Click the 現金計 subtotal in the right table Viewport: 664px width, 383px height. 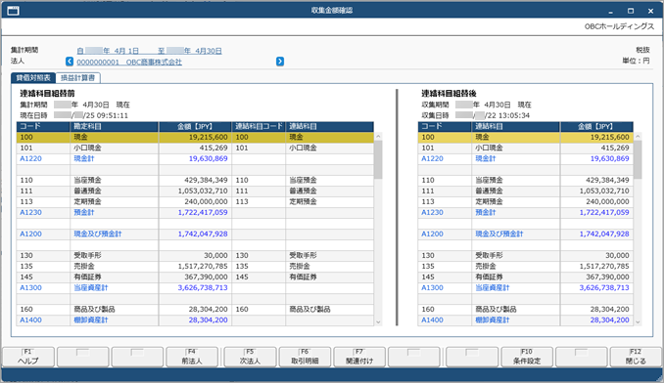click(x=486, y=159)
